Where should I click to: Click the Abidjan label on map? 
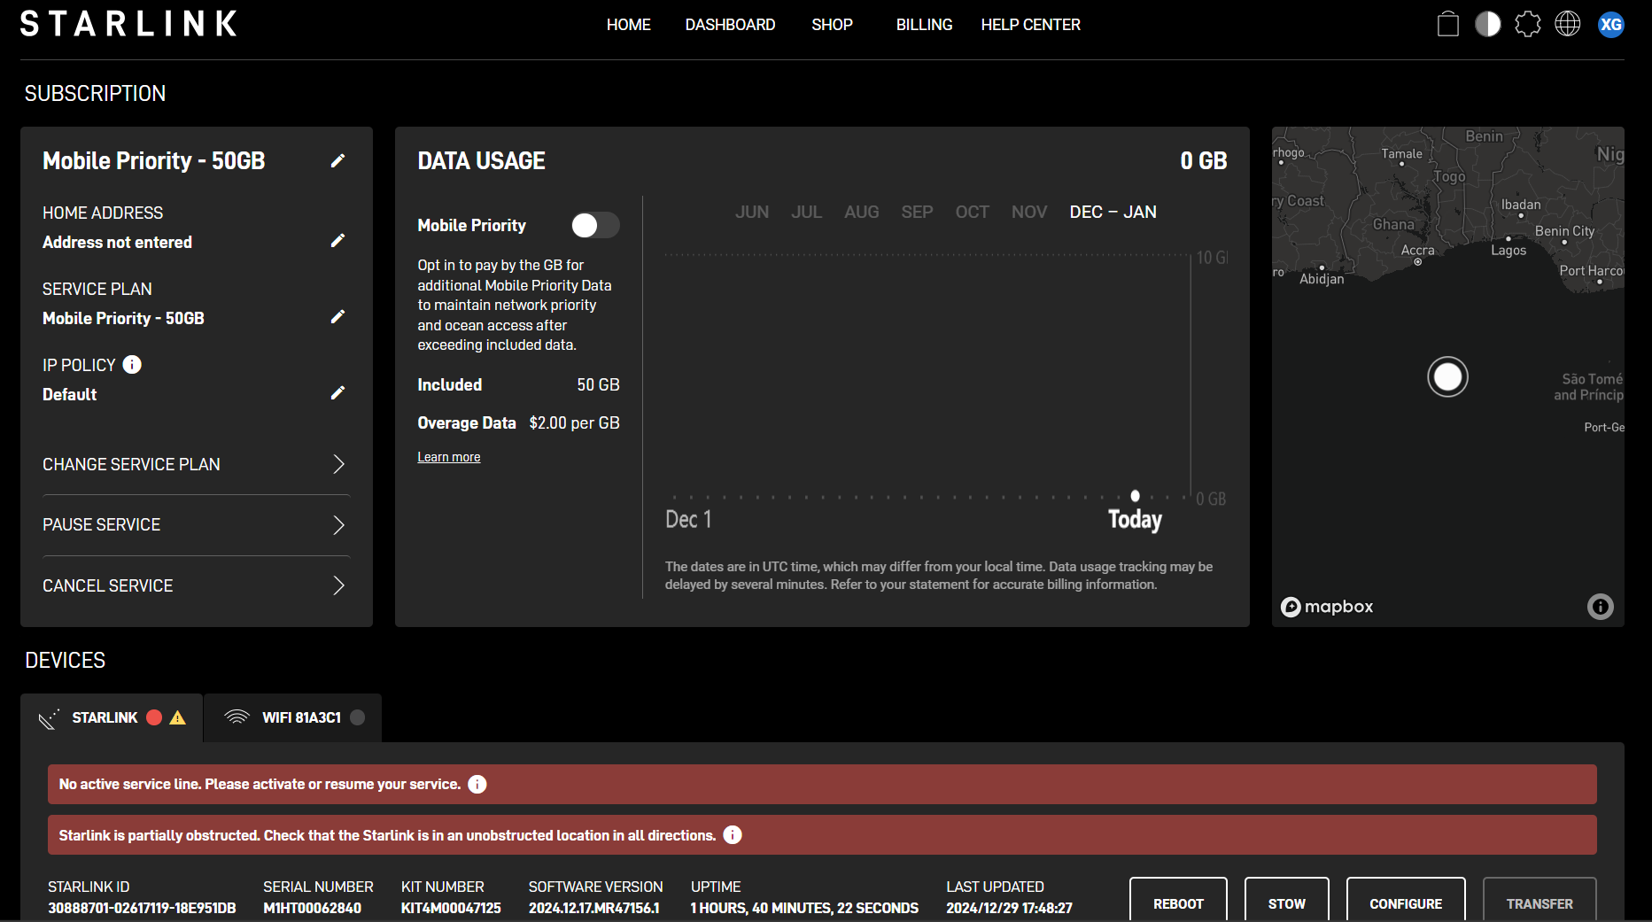1322,279
